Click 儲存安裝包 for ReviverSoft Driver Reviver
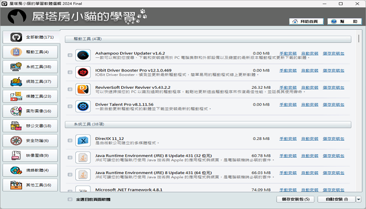The height and width of the screenshot is (209, 366). [334, 87]
